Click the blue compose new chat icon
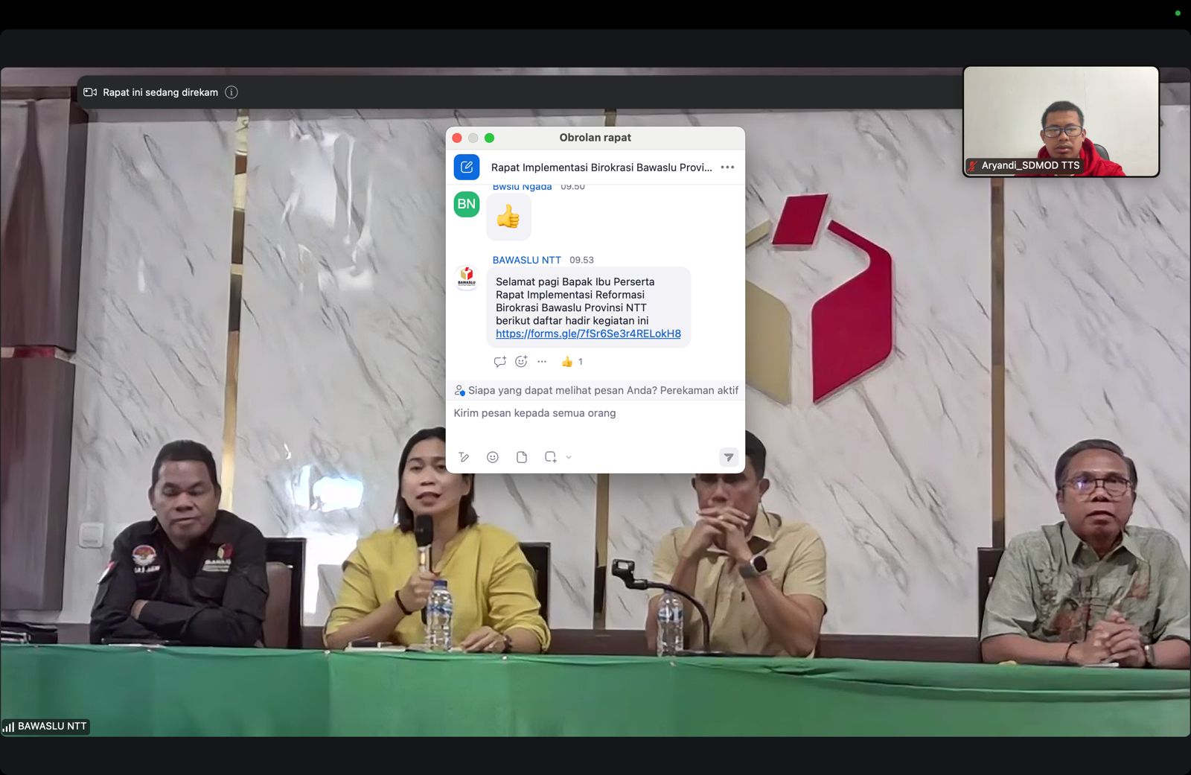1191x775 pixels. tap(467, 168)
